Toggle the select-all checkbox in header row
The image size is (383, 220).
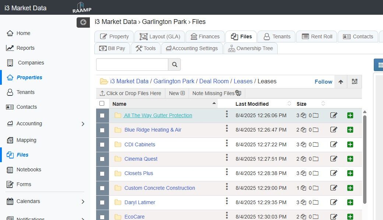pos(102,104)
